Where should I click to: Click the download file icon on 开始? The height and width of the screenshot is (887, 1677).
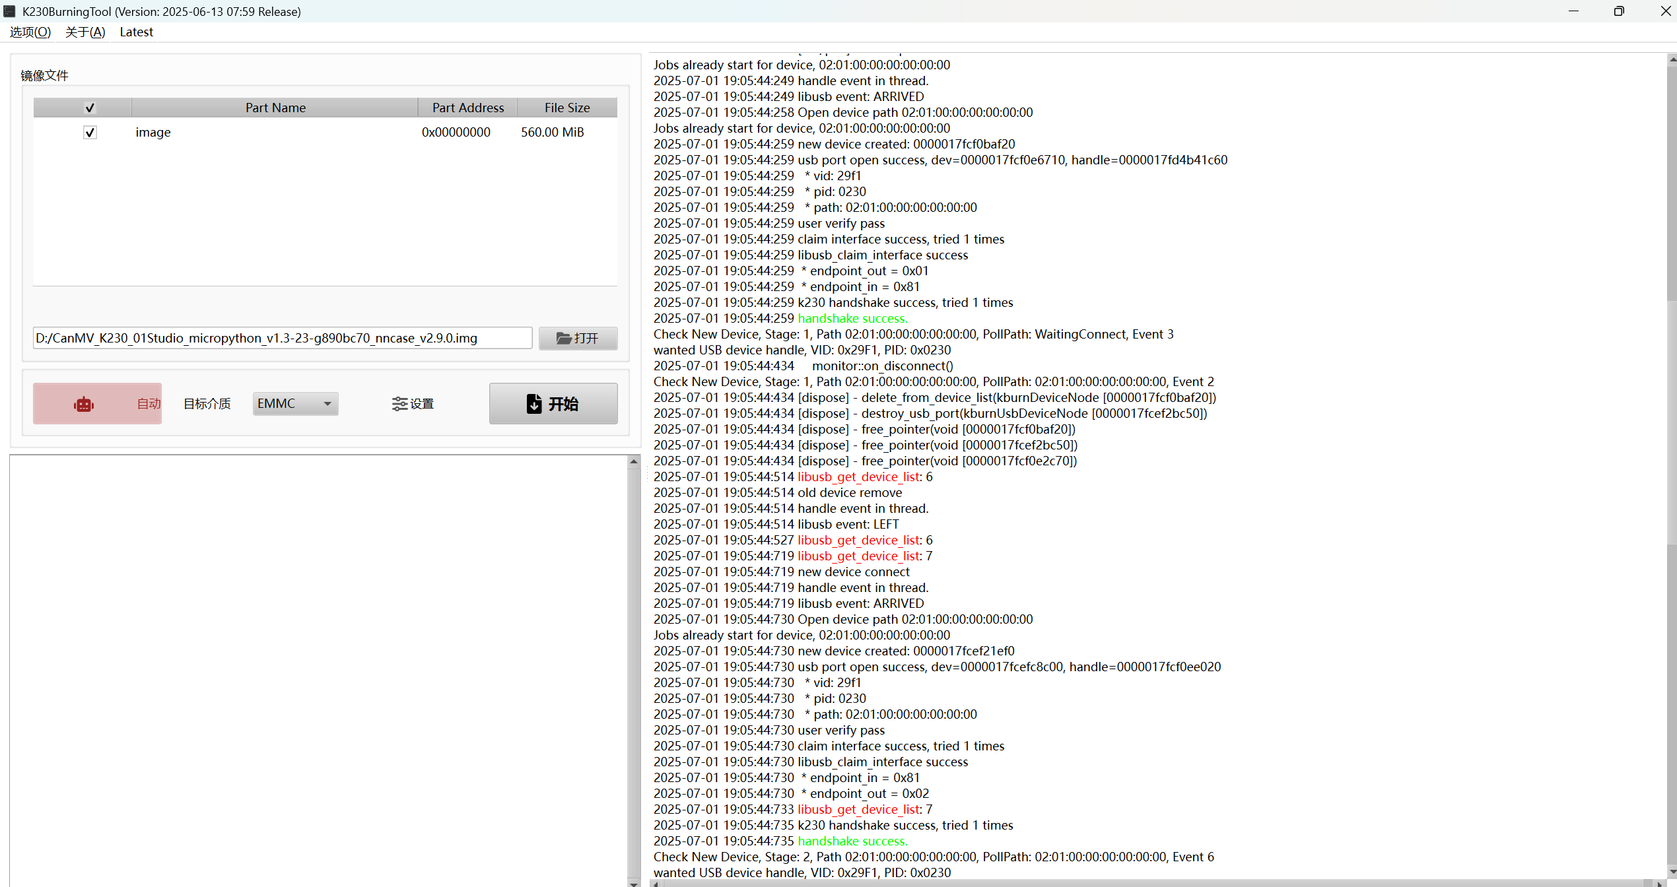[x=534, y=403]
